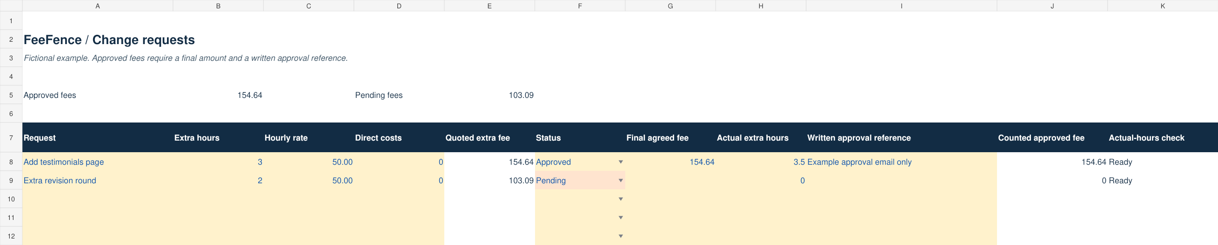This screenshot has height=245, width=1218.
Task: Select actual extra hours value 3.5
Action: pos(761,162)
